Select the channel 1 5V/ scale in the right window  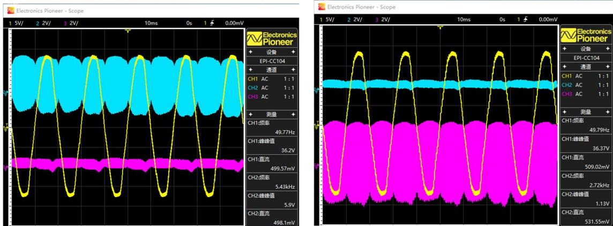327,19
